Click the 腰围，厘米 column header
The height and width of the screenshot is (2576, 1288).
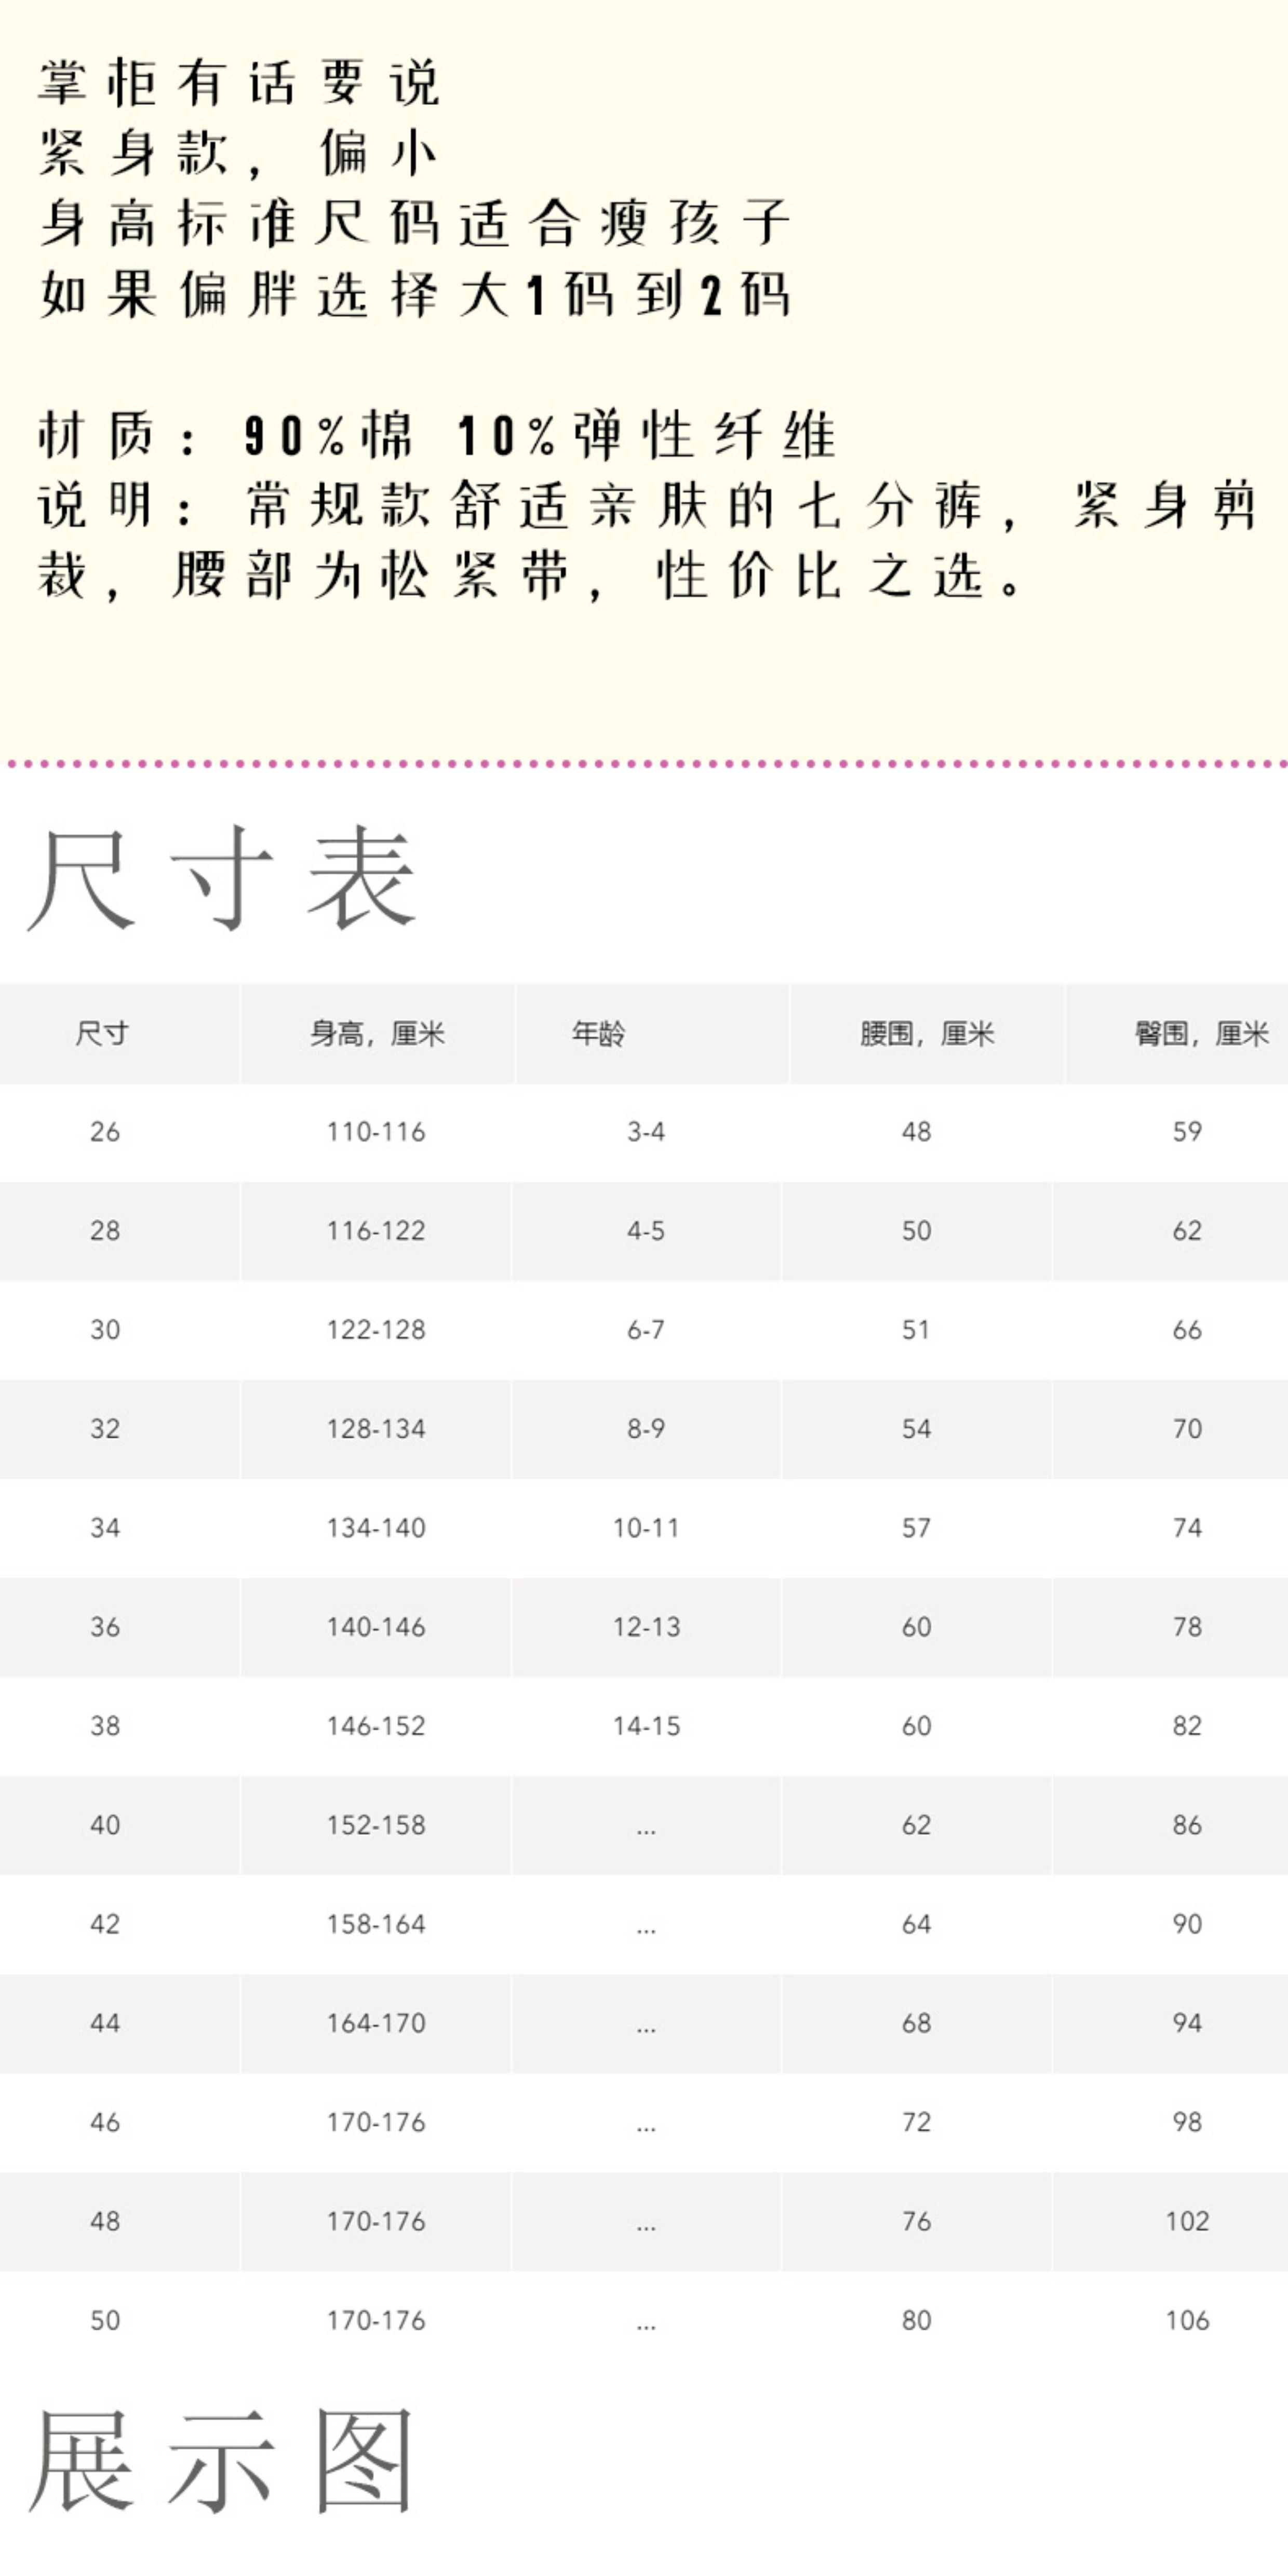[926, 1033]
